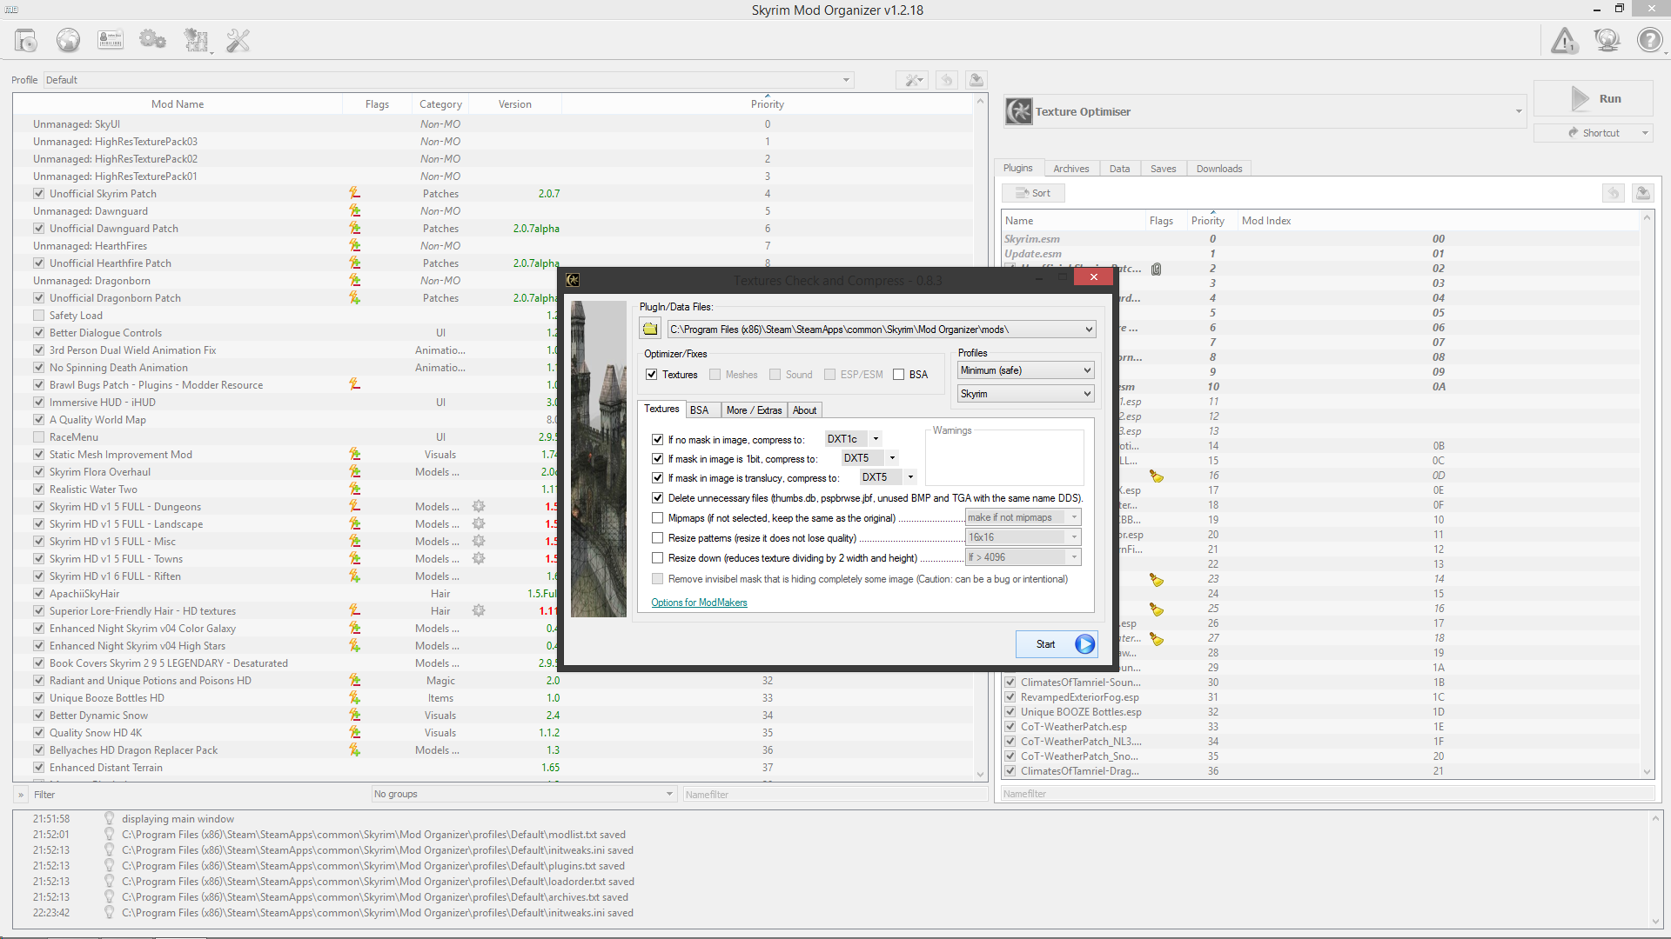1671x939 pixels.
Task: Open the About tab in dialog
Action: point(804,410)
